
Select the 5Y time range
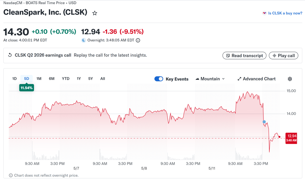pyautogui.click(x=91, y=78)
